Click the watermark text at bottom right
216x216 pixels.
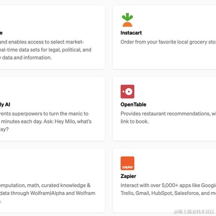click(x=194, y=212)
